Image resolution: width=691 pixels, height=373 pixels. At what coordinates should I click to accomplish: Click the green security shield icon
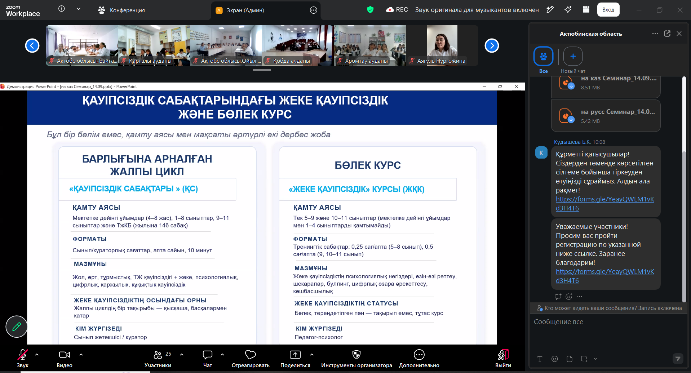tap(370, 10)
